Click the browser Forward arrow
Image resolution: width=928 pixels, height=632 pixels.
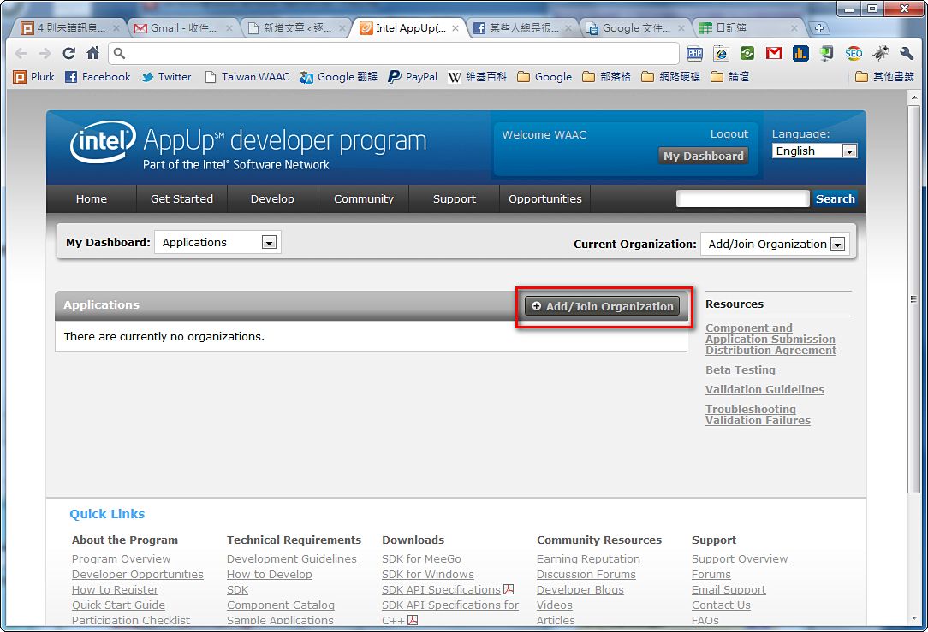tap(45, 53)
